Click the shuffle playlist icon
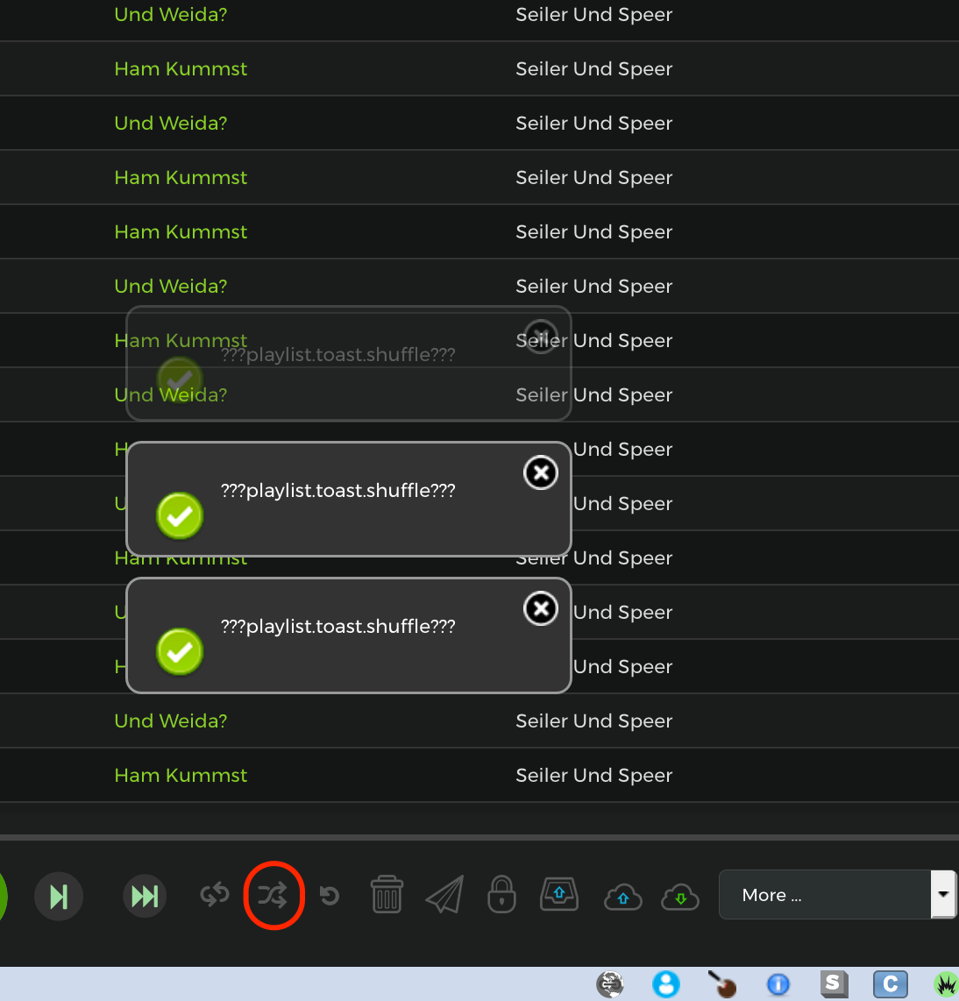 coord(273,896)
